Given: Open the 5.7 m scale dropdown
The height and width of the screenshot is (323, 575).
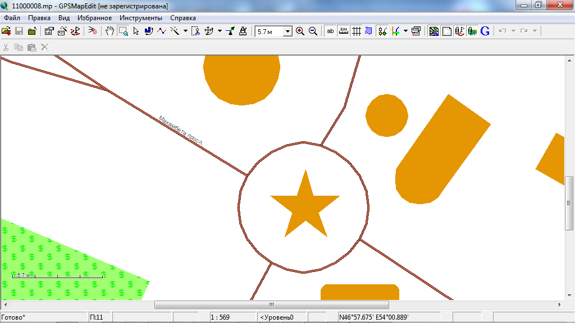Looking at the screenshot, I should click(x=287, y=32).
